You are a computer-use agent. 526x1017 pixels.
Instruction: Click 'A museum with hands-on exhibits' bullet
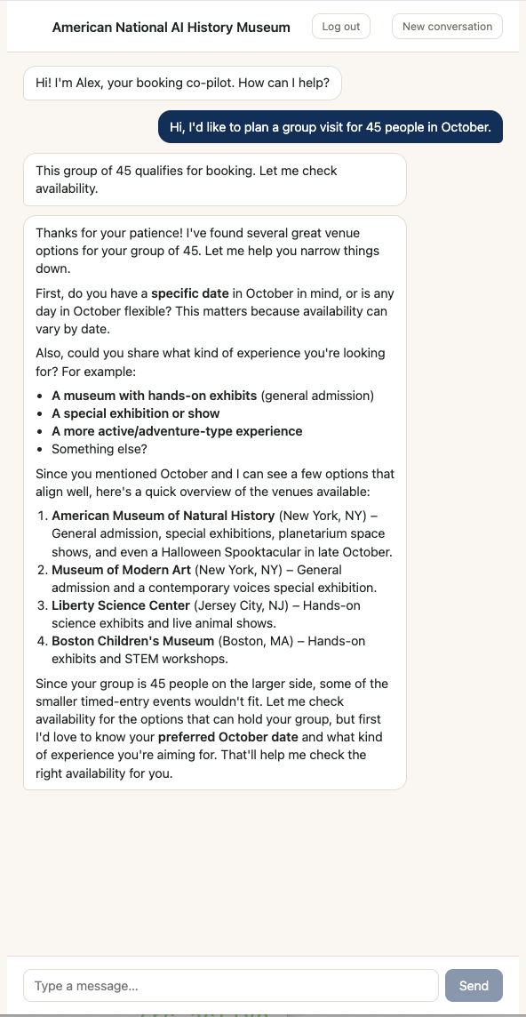212,396
